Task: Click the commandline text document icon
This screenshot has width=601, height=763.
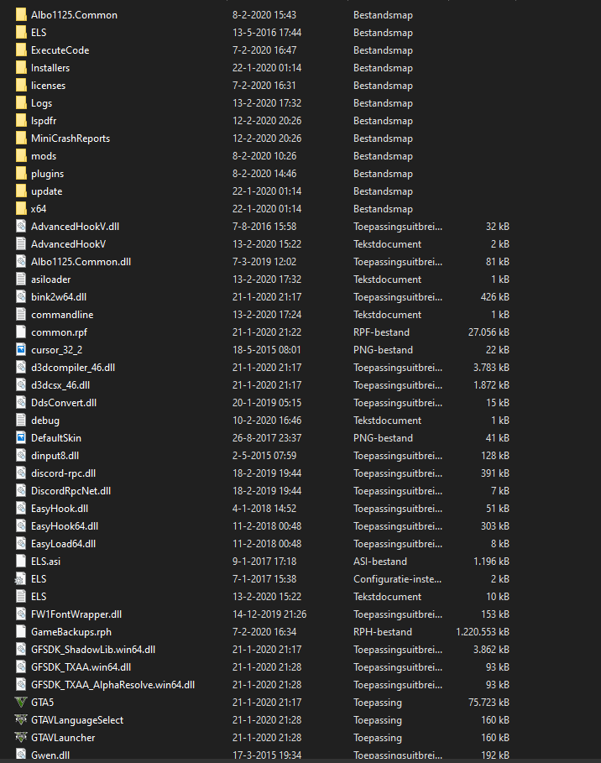Action: tap(21, 314)
